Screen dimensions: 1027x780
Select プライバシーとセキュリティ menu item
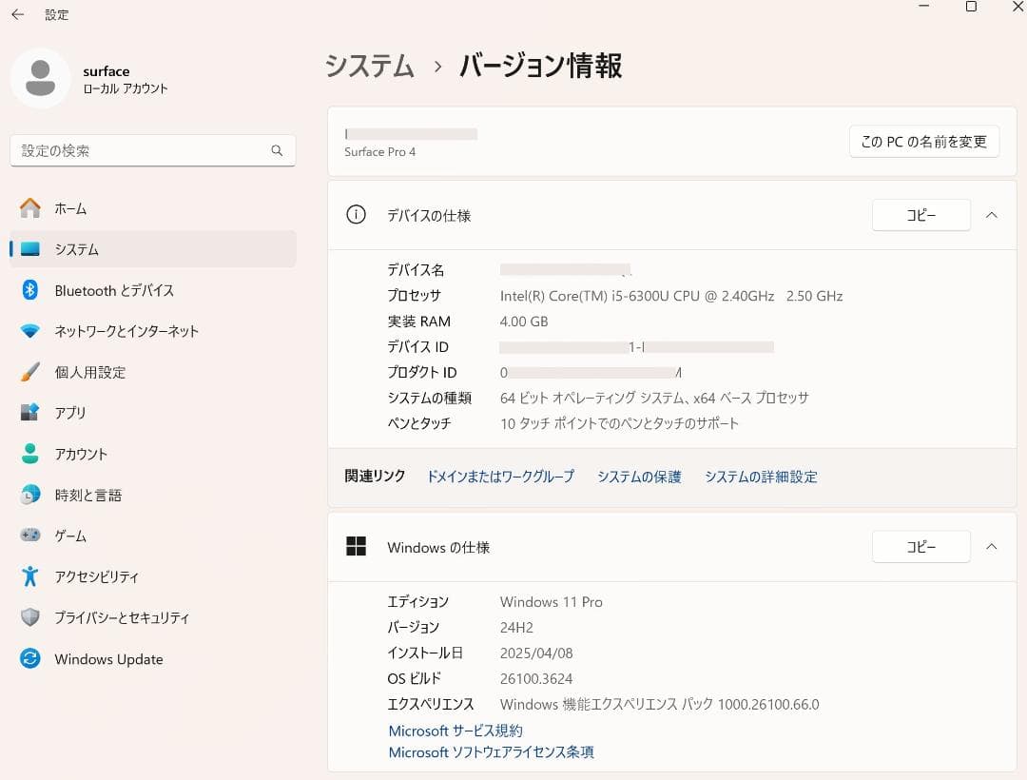pyautogui.click(x=153, y=617)
